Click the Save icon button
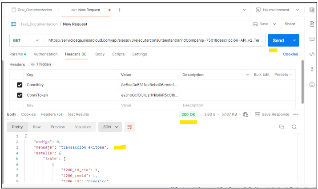The width and height of the screenshot is (318, 189). 260,24
